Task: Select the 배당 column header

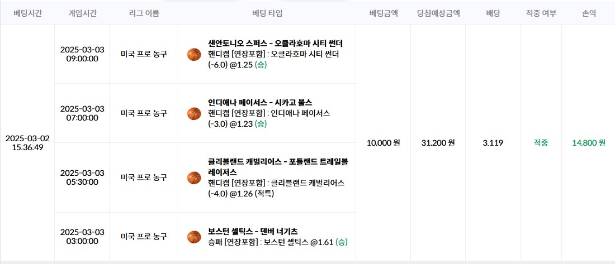Action: (493, 13)
